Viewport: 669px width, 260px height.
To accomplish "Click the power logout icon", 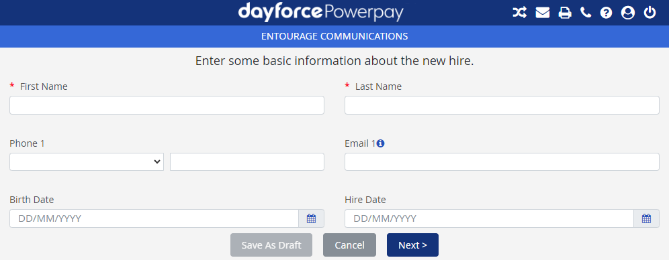I will pyautogui.click(x=650, y=13).
